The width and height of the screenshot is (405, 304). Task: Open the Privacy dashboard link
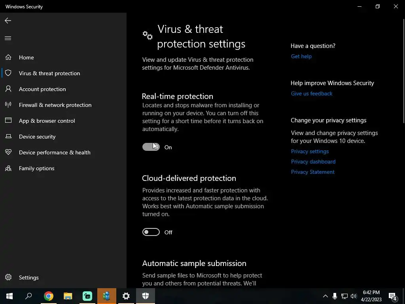coord(313,161)
